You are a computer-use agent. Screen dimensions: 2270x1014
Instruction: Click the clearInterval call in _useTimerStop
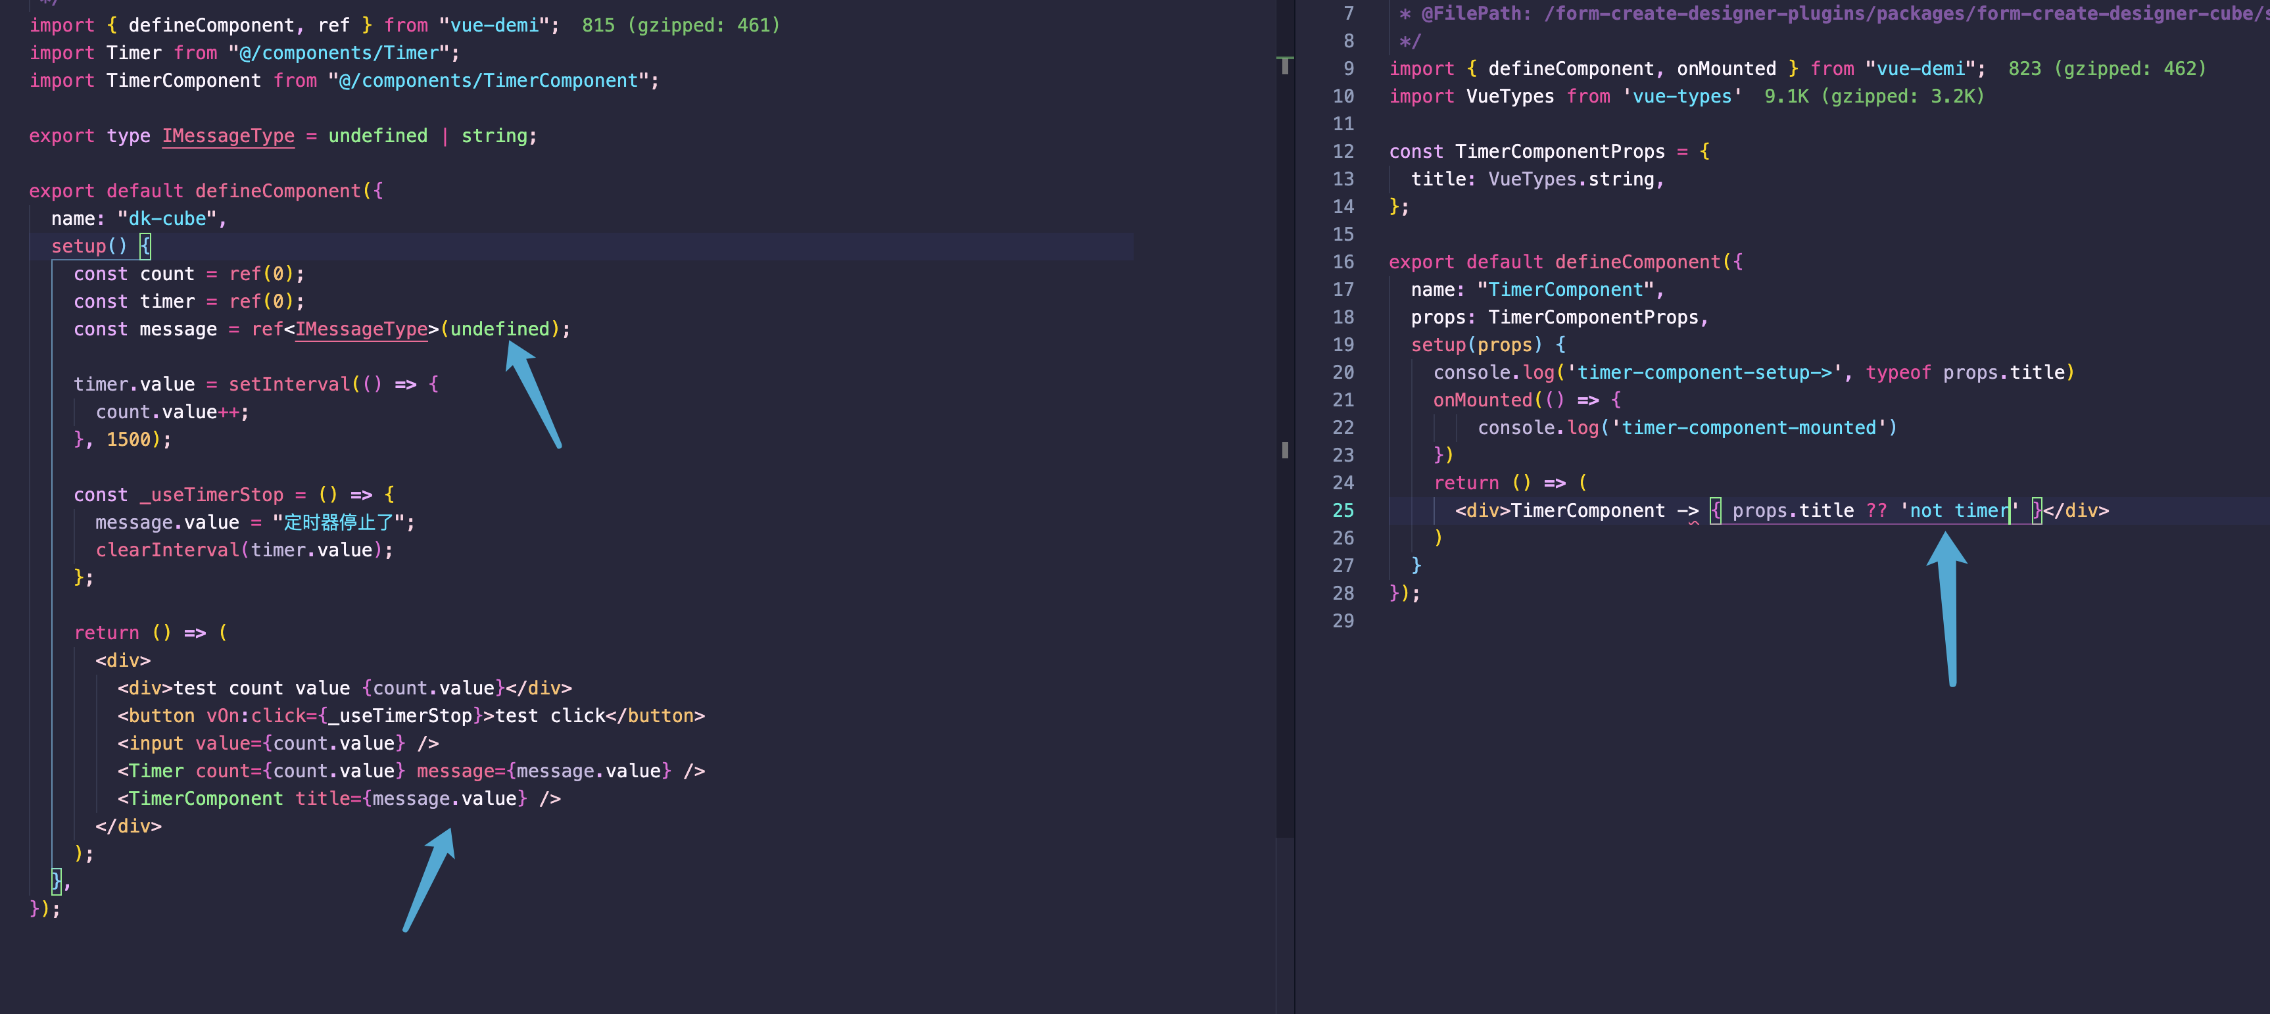point(168,550)
